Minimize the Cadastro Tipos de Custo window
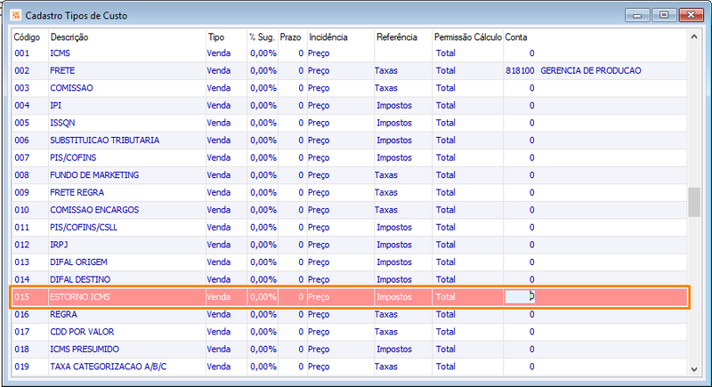This screenshot has height=387, width=712. point(637,15)
